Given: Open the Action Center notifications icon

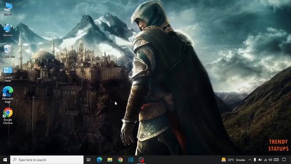Looking at the screenshot, I should (x=284, y=160).
